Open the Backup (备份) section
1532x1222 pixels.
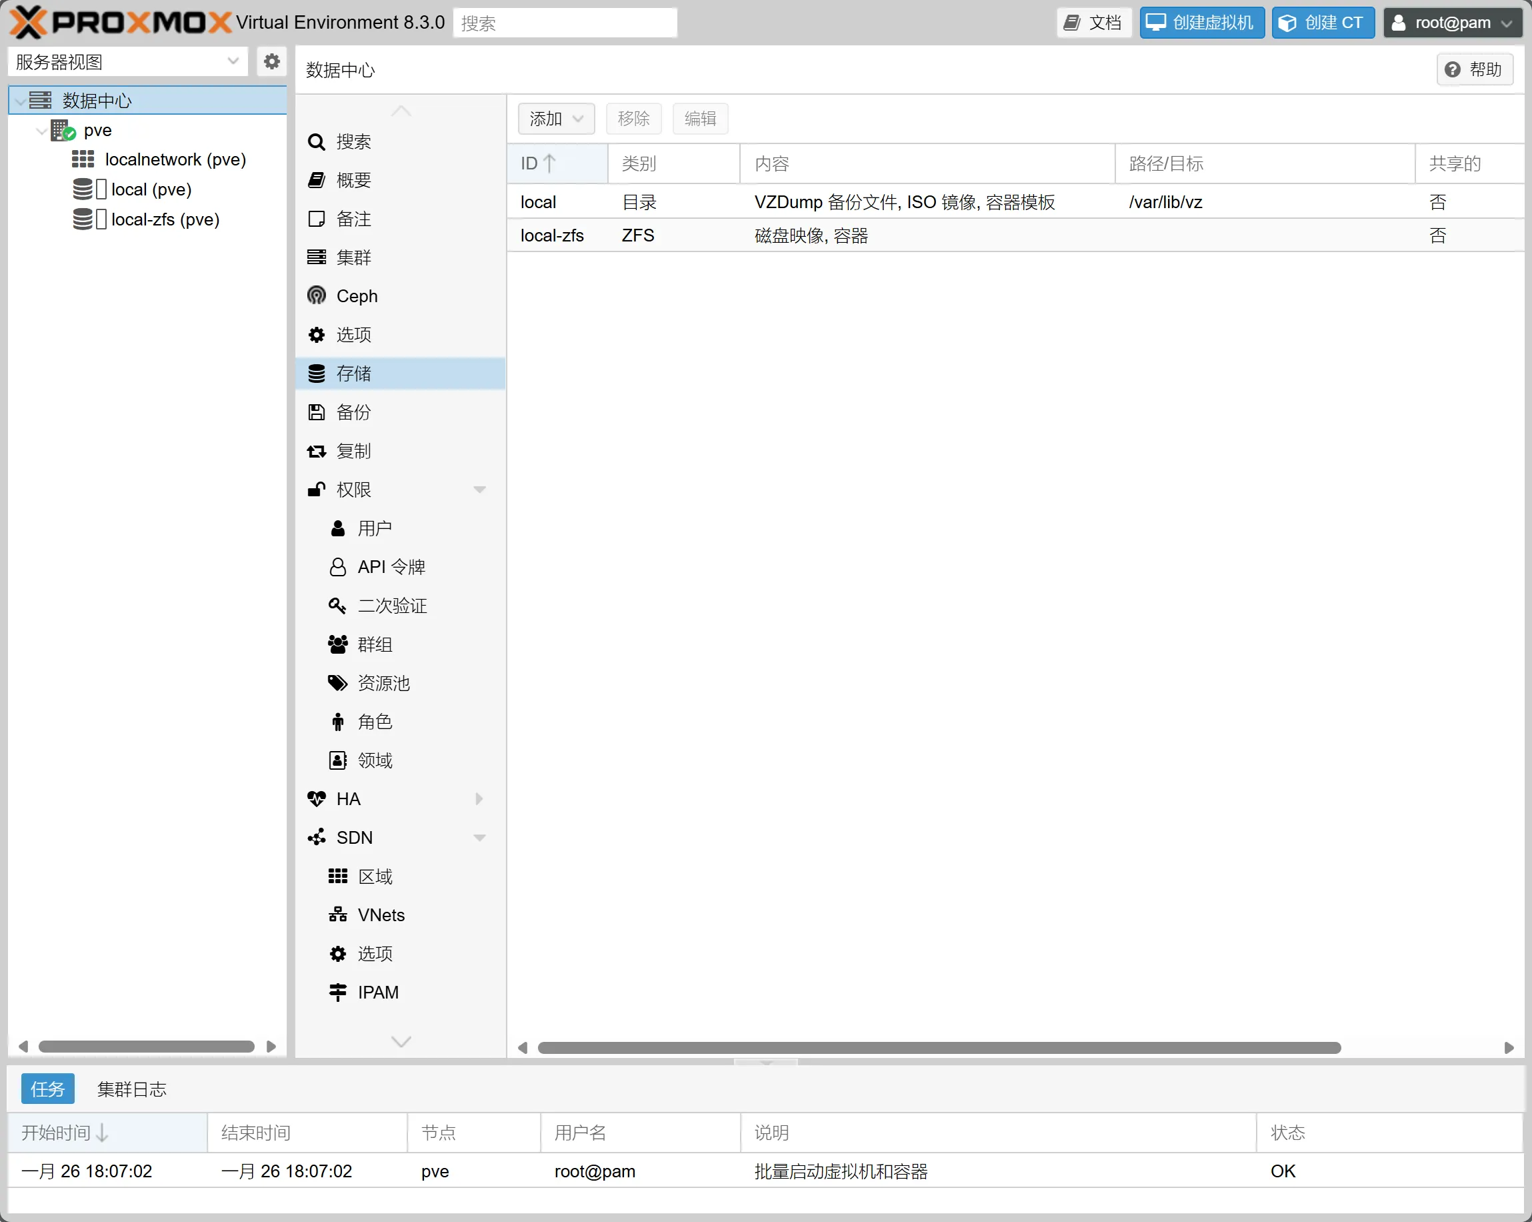coord(353,412)
